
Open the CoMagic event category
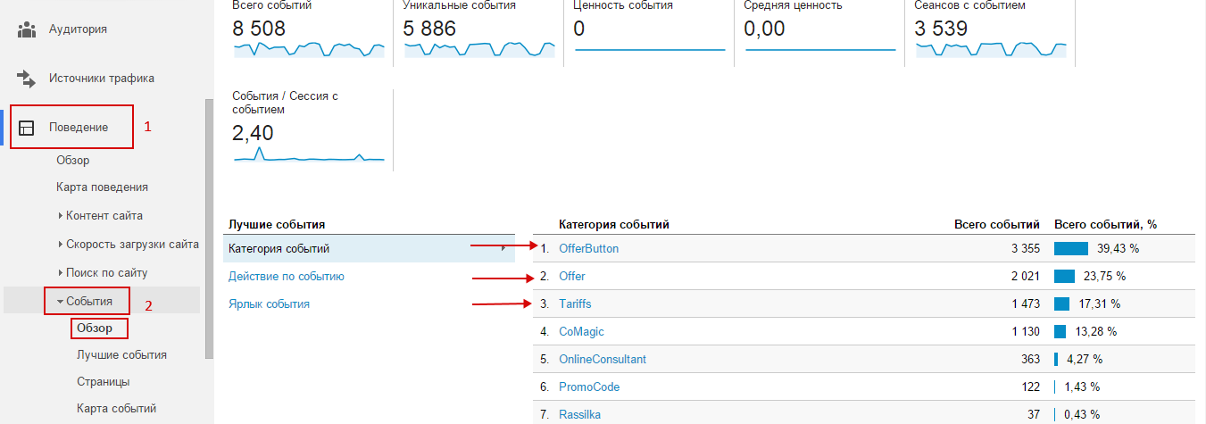coord(581,332)
